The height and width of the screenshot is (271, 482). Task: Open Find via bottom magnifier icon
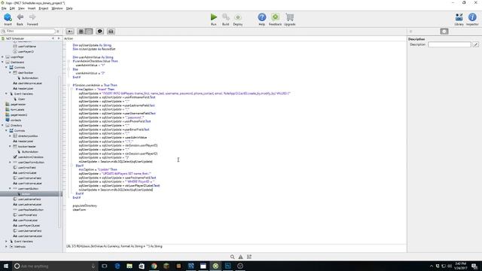coord(233,257)
